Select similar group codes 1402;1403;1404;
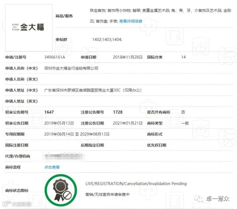 point(107,40)
